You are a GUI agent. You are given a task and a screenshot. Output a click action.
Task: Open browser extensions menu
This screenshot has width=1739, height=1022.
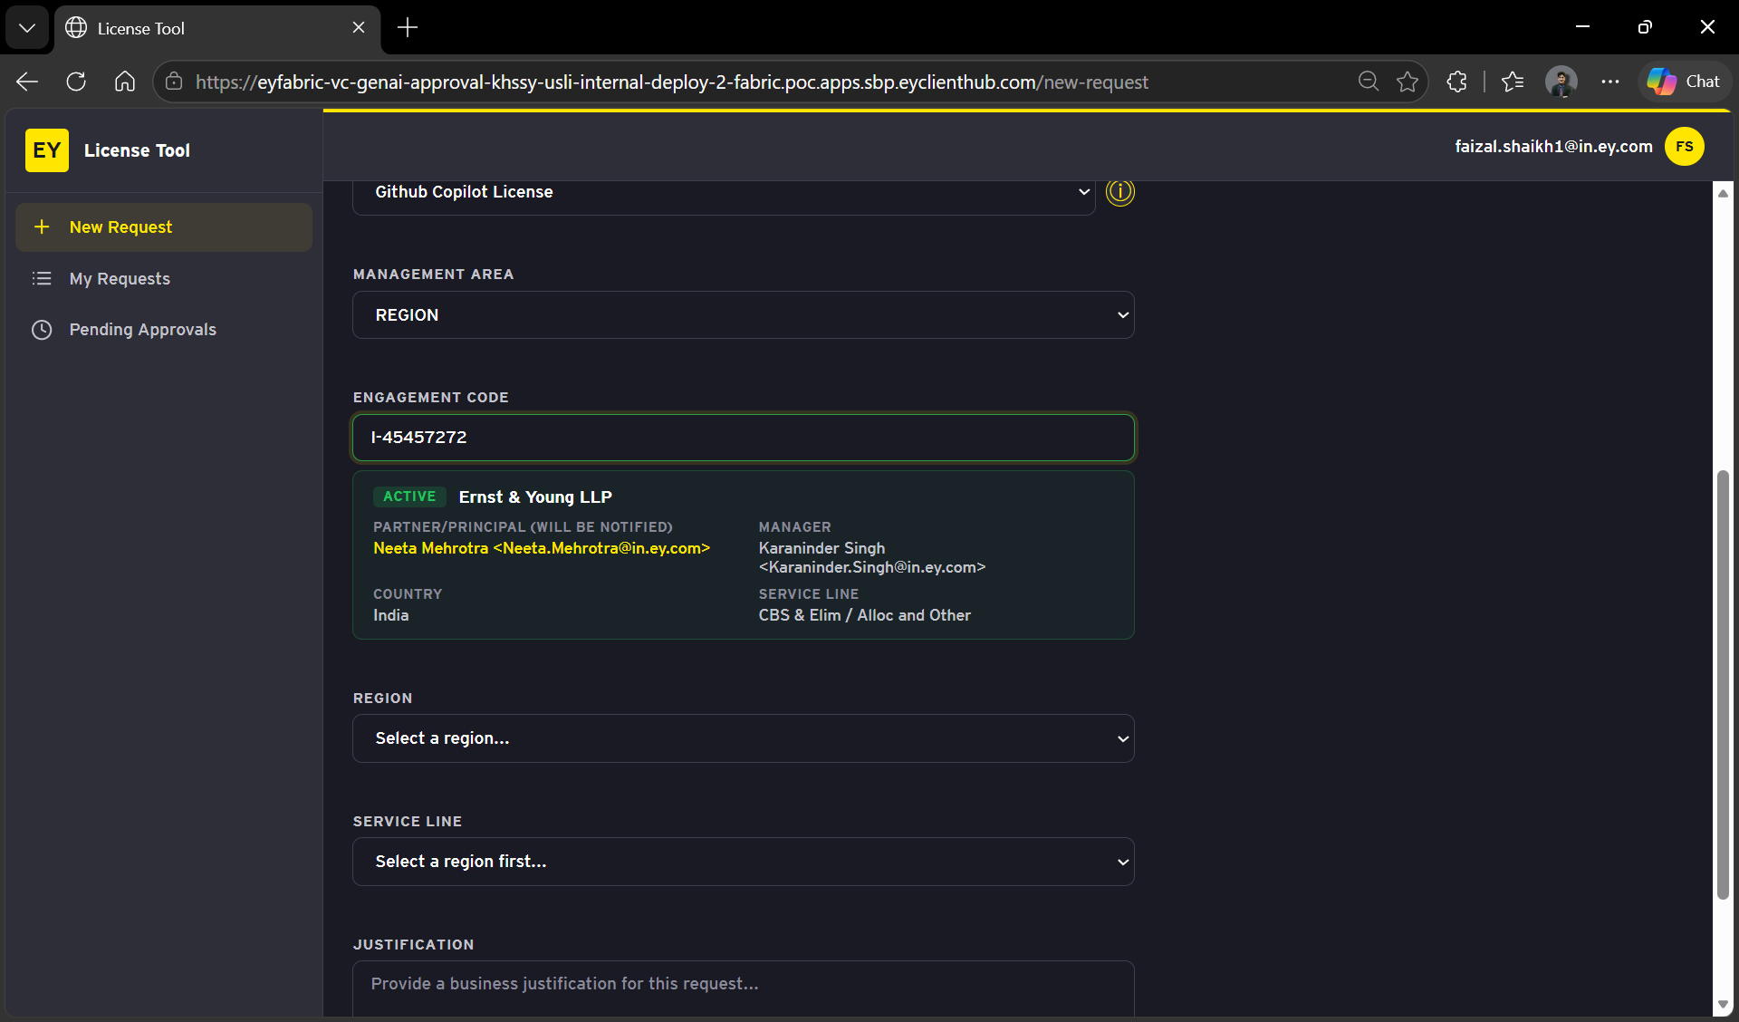1456,82
